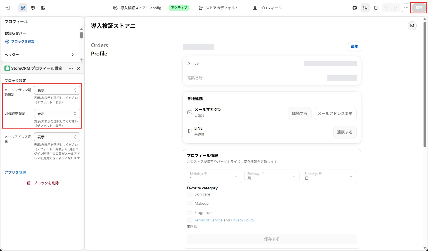Open the Terms of Service link
This screenshot has height=251, width=428.
pos(208,220)
